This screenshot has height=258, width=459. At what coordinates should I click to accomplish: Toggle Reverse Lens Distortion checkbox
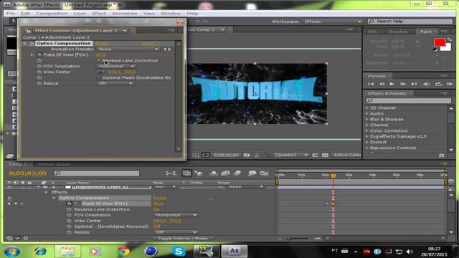pyautogui.click(x=99, y=60)
